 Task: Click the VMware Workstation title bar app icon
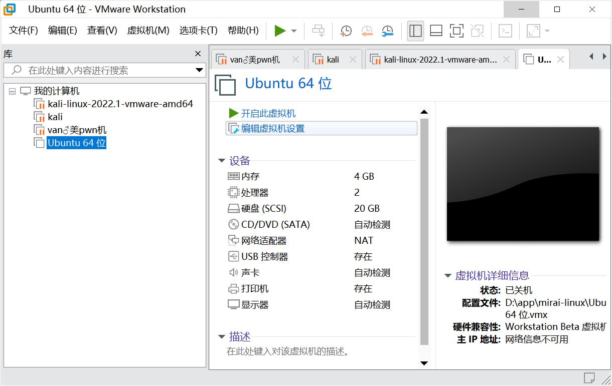click(10, 9)
